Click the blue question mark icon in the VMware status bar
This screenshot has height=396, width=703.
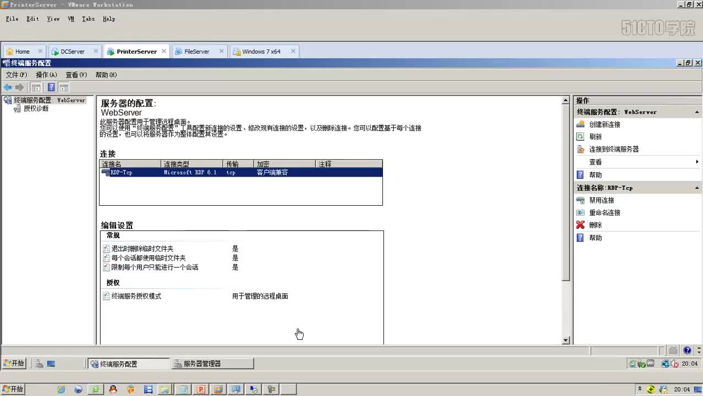pos(687,350)
